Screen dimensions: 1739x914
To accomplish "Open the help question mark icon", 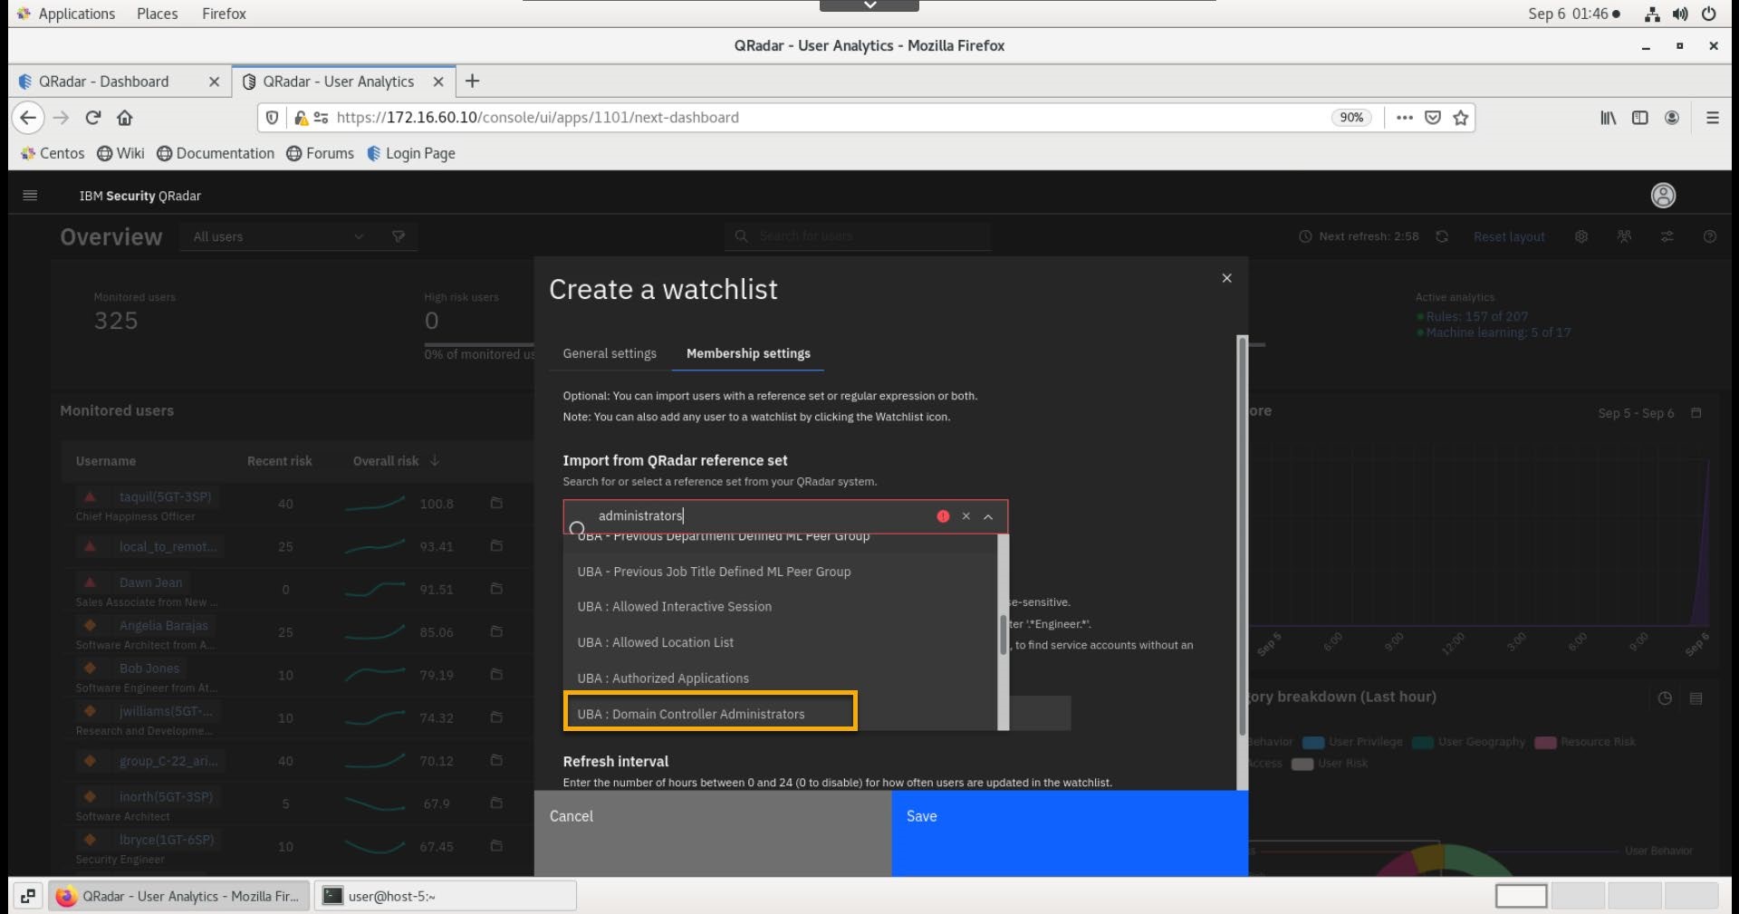I will click(x=1710, y=236).
